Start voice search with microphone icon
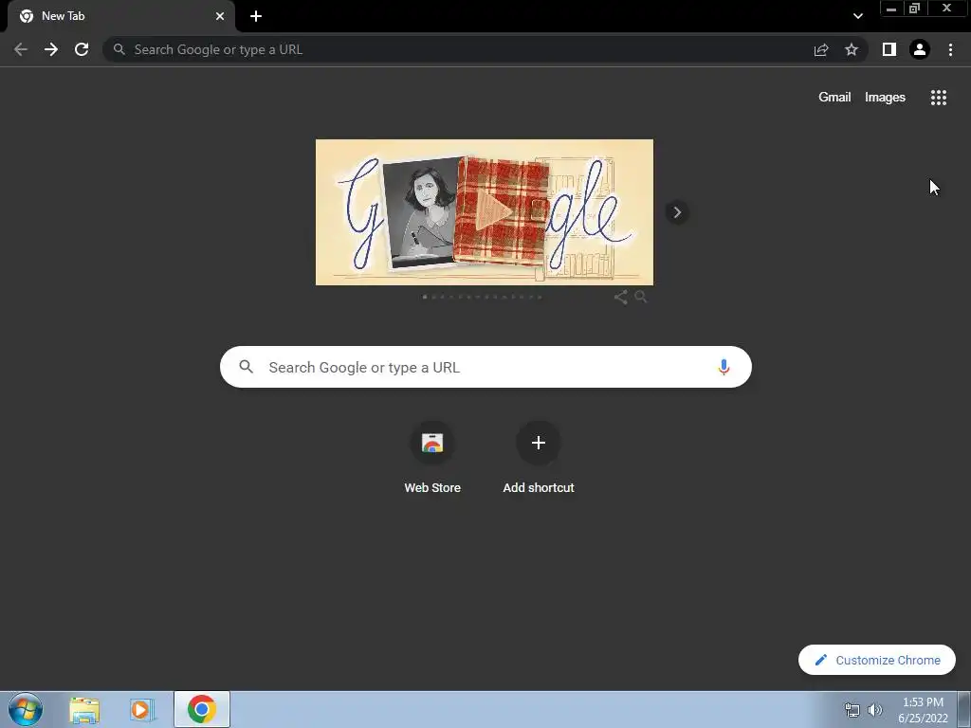The width and height of the screenshot is (971, 728). click(724, 367)
